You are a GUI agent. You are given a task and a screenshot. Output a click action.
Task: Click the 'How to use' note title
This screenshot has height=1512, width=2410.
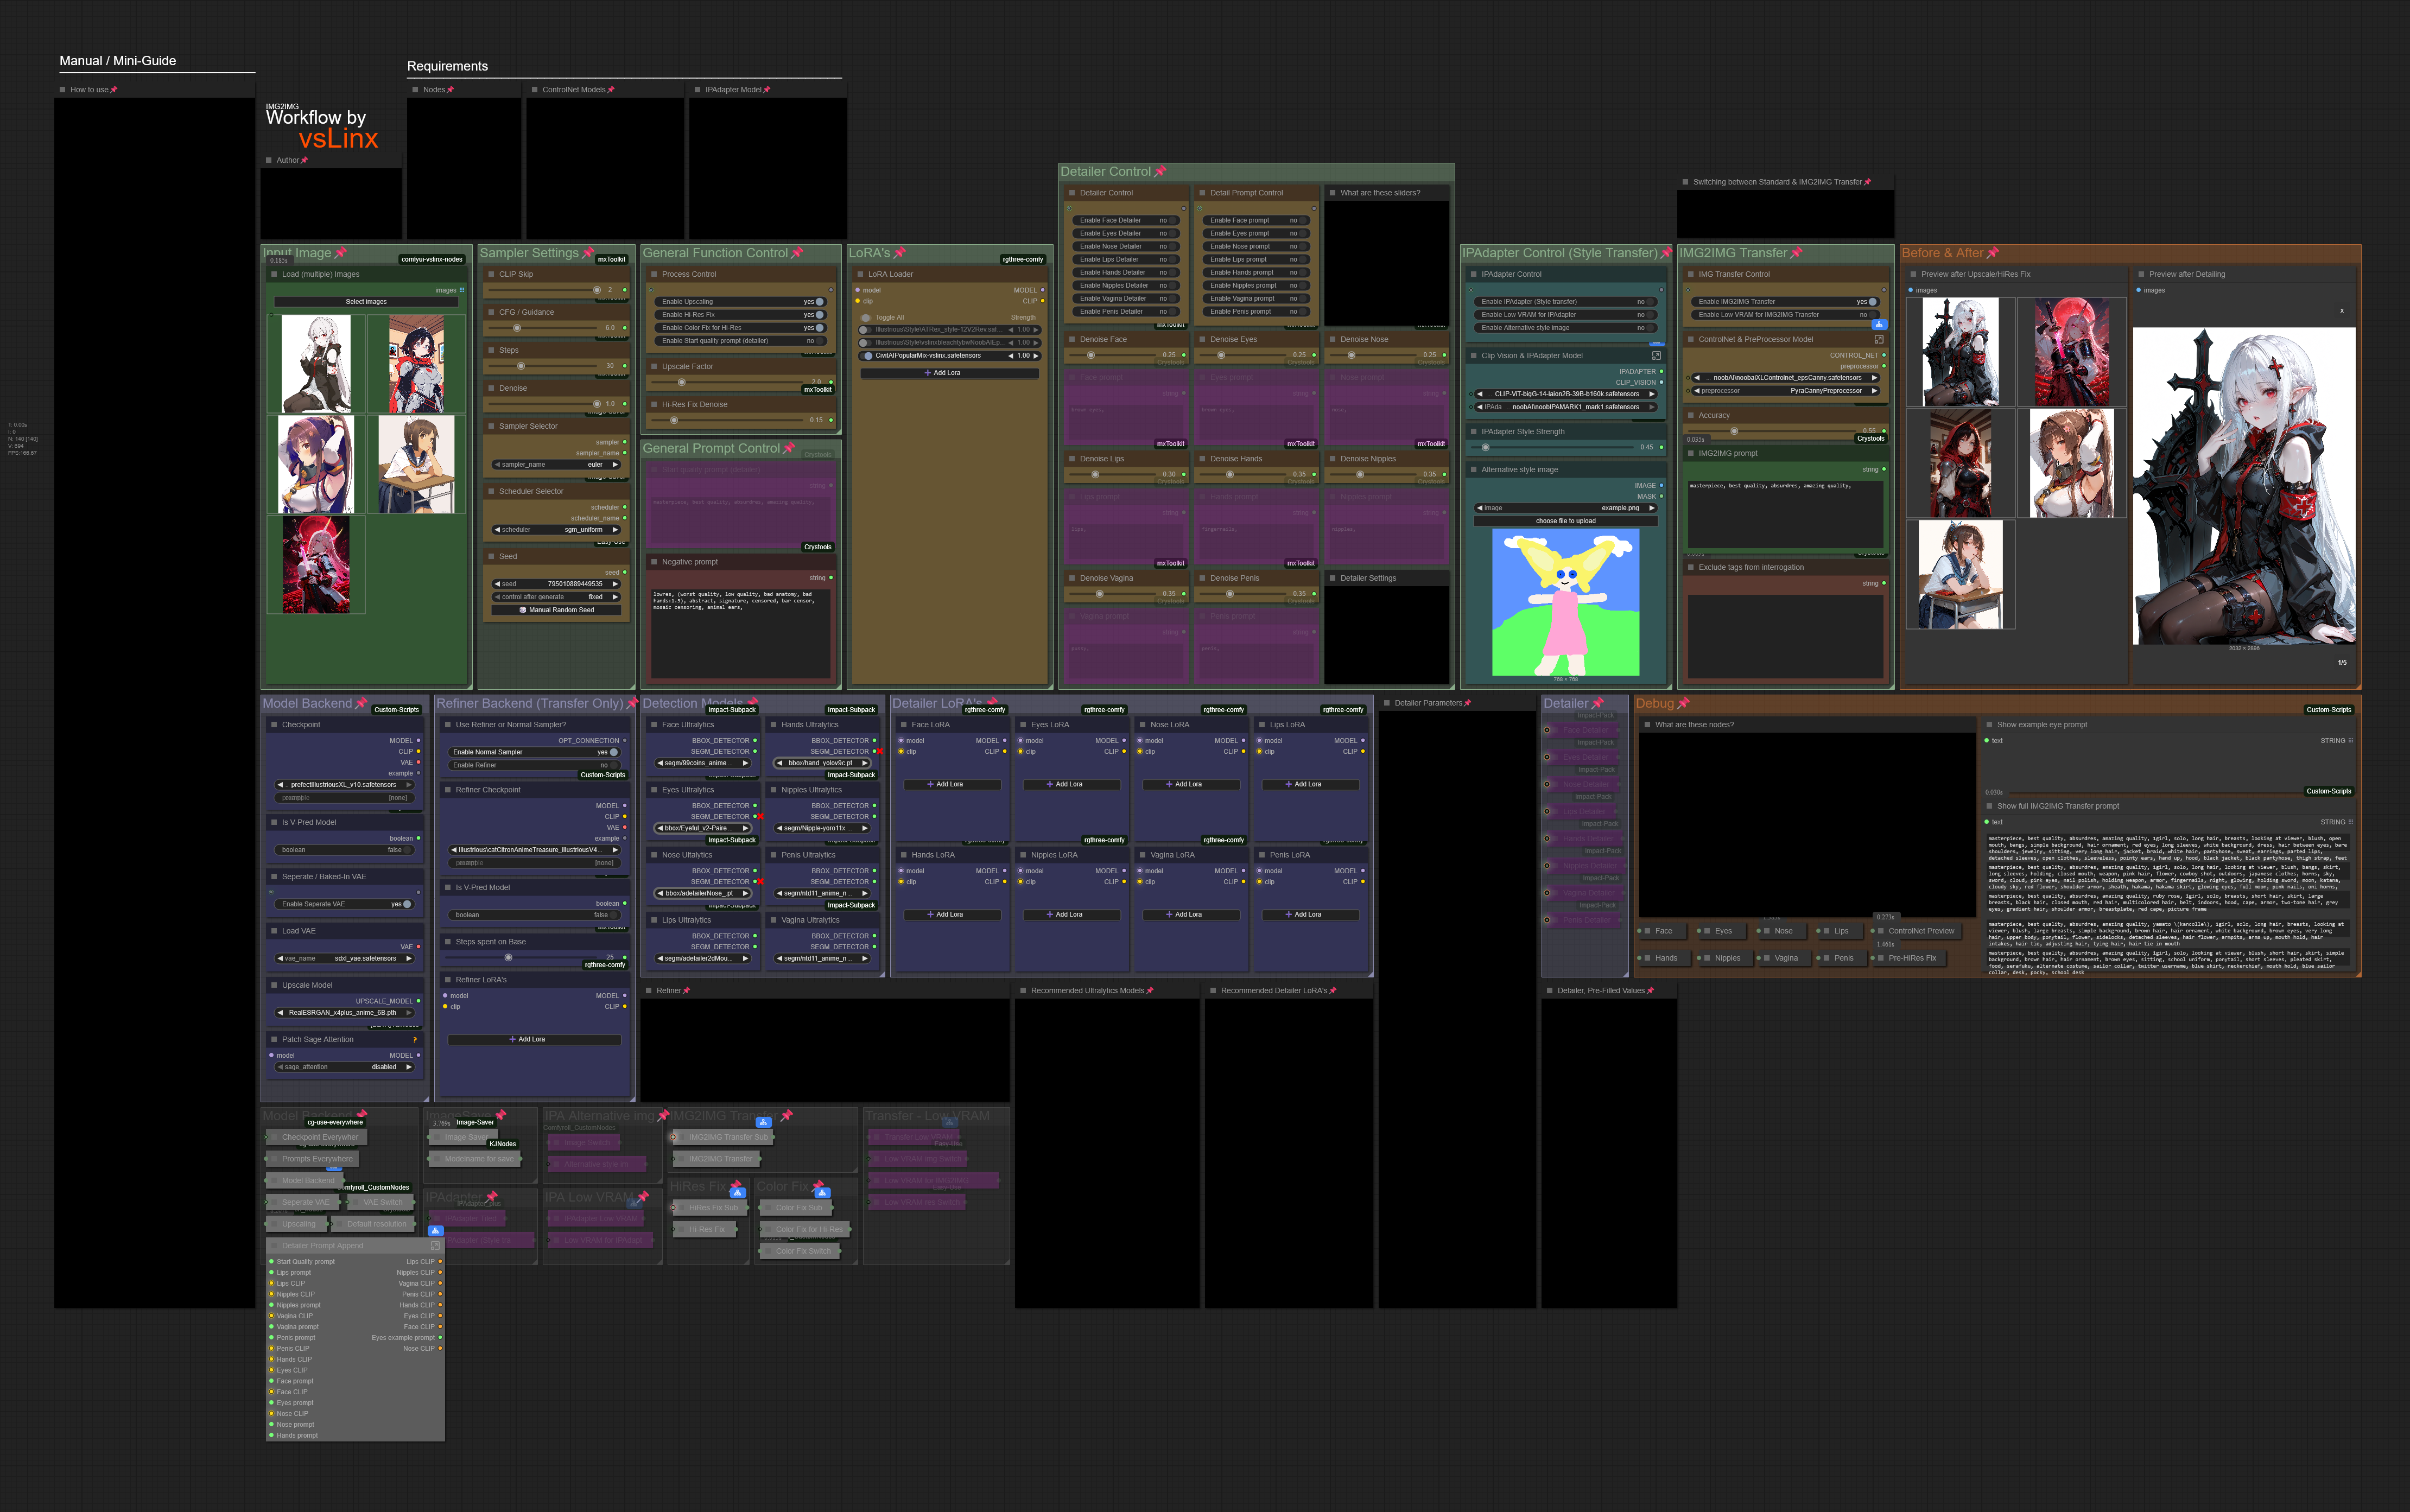tap(89, 90)
